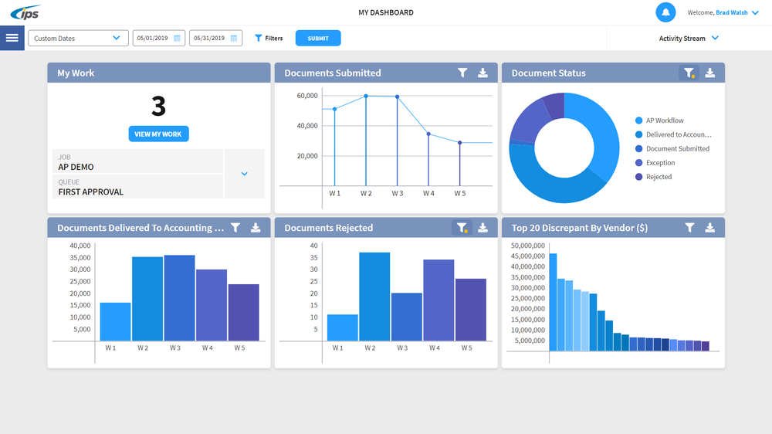Screen dimensions: 772x434
Task: Download Top 20 Discrepant By Vendor chart
Action: (x=710, y=228)
